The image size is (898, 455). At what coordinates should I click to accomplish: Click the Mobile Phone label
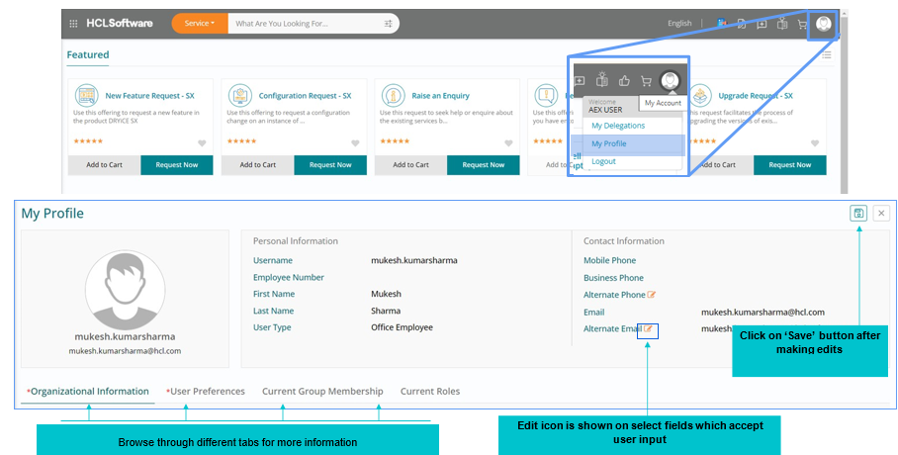coord(609,261)
